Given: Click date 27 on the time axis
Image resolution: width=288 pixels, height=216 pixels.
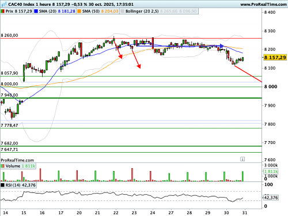Looking at the screenshot, I should [171, 213].
